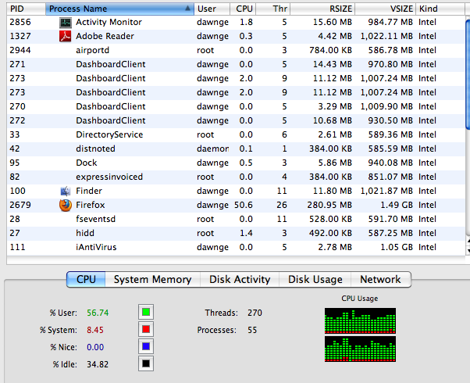This screenshot has height=383, width=470.
Task: Click the Adobe Reader process icon
Action: point(66,36)
